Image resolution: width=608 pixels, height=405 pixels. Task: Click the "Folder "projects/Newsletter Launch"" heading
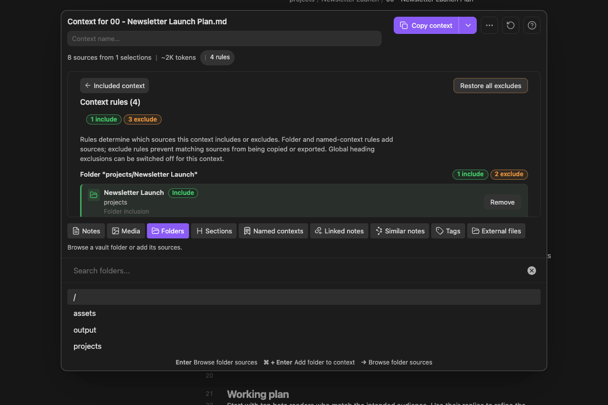[139, 174]
